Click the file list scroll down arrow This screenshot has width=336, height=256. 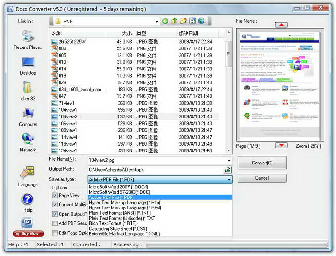[x=228, y=151]
